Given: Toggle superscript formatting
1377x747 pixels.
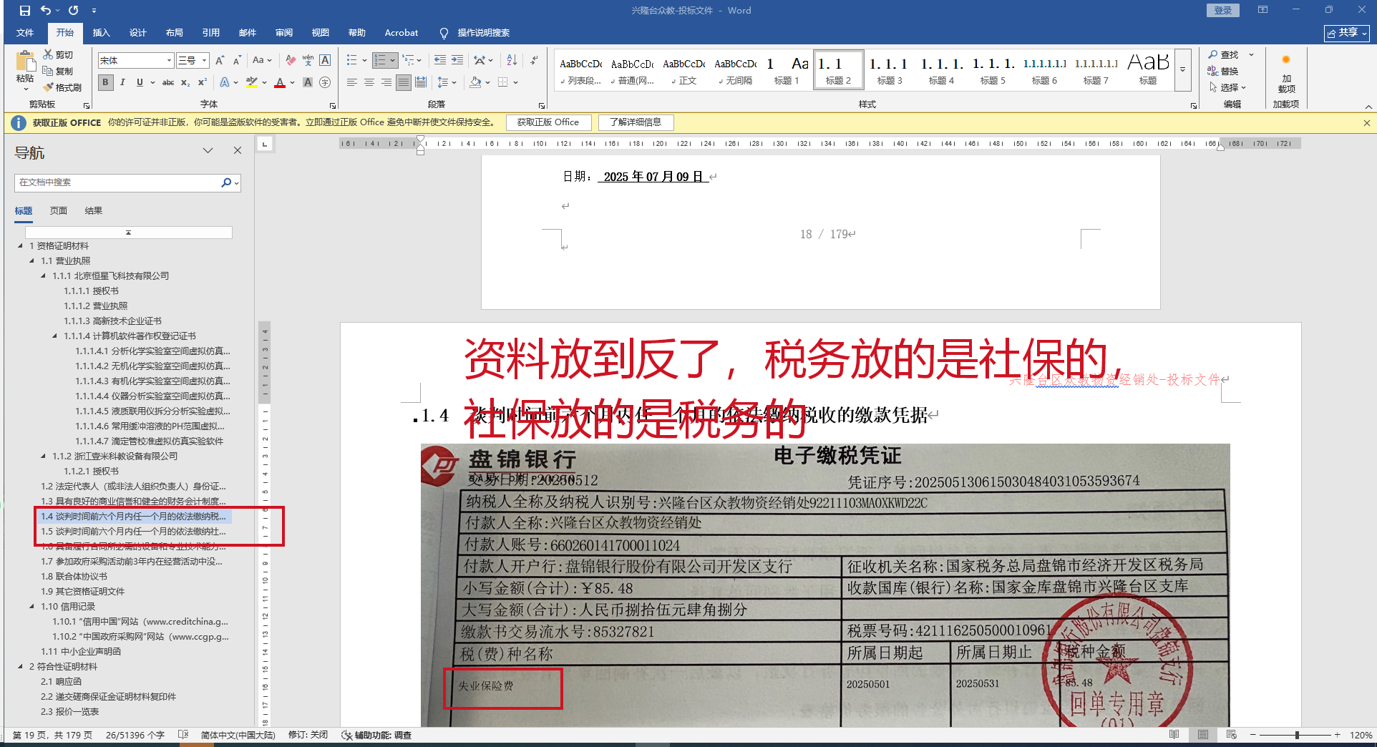Looking at the screenshot, I should [x=203, y=82].
